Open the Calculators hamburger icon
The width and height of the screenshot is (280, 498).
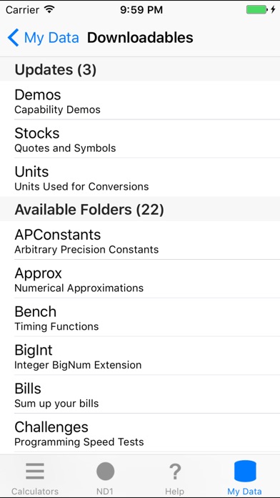tap(35, 471)
